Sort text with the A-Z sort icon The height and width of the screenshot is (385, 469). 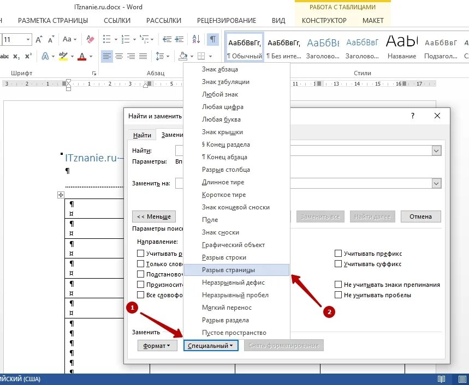196,39
